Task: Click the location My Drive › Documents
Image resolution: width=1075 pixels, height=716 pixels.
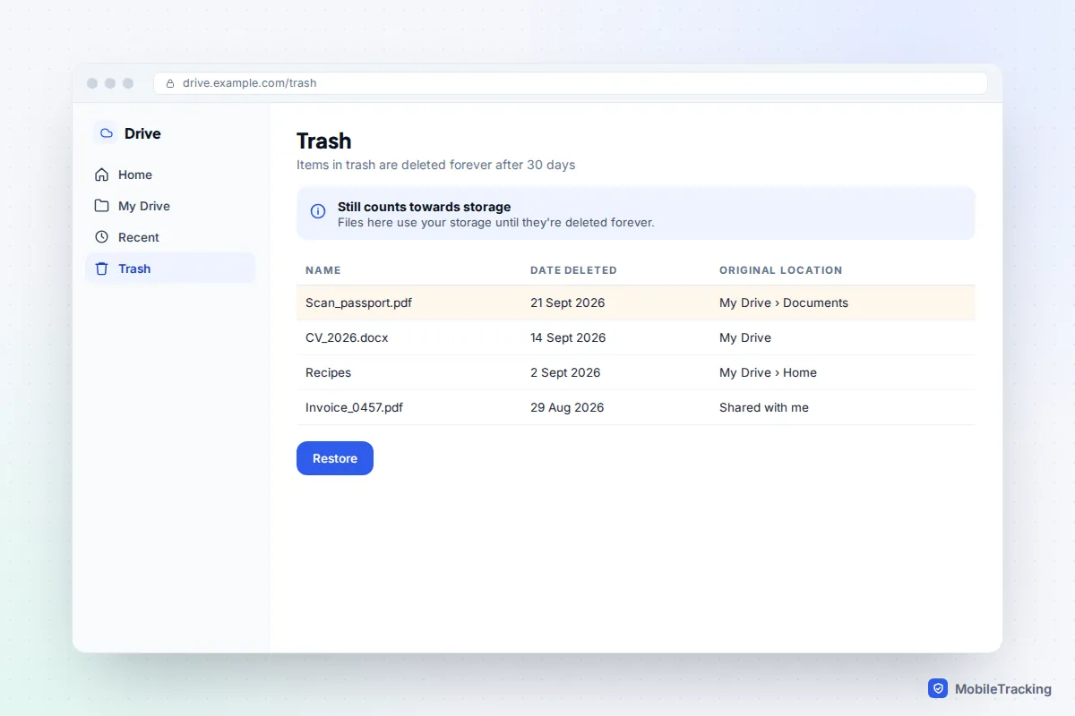Action: point(784,303)
